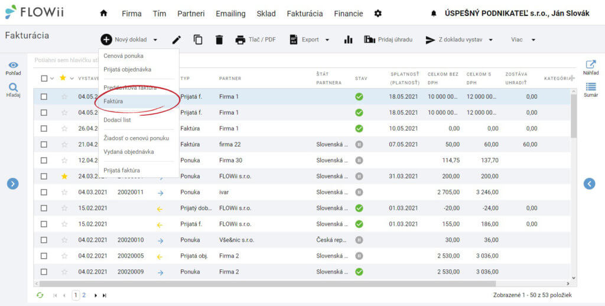This screenshot has height=306, width=605.
Task: Check the 26.04 Faktúra Firma 1 row checkbox
Action: click(44, 129)
